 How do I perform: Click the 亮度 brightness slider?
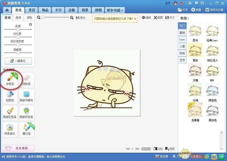[x=18, y=30]
